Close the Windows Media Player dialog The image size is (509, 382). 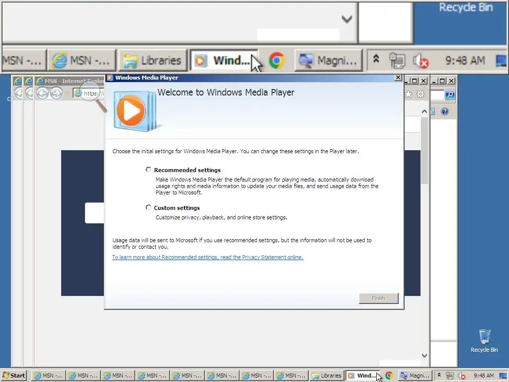tap(398, 78)
